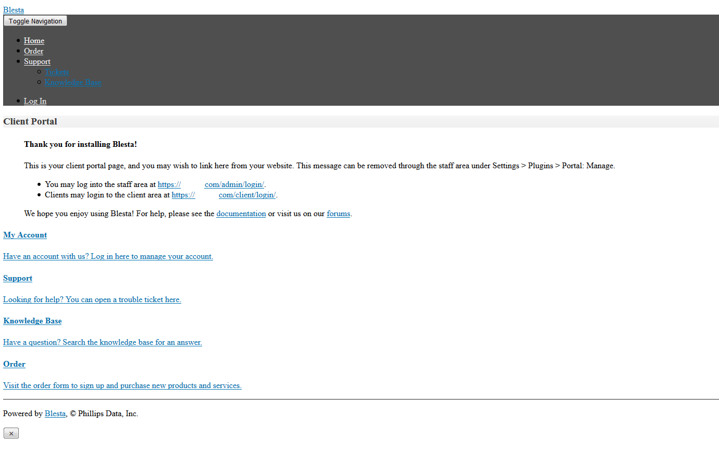Open 'Visit the order form' link
This screenshot has width=719, height=475.
pyautogui.click(x=122, y=385)
